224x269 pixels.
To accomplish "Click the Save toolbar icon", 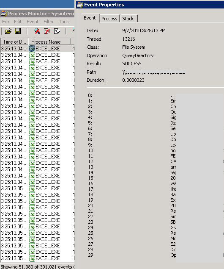I will tap(18, 31).
